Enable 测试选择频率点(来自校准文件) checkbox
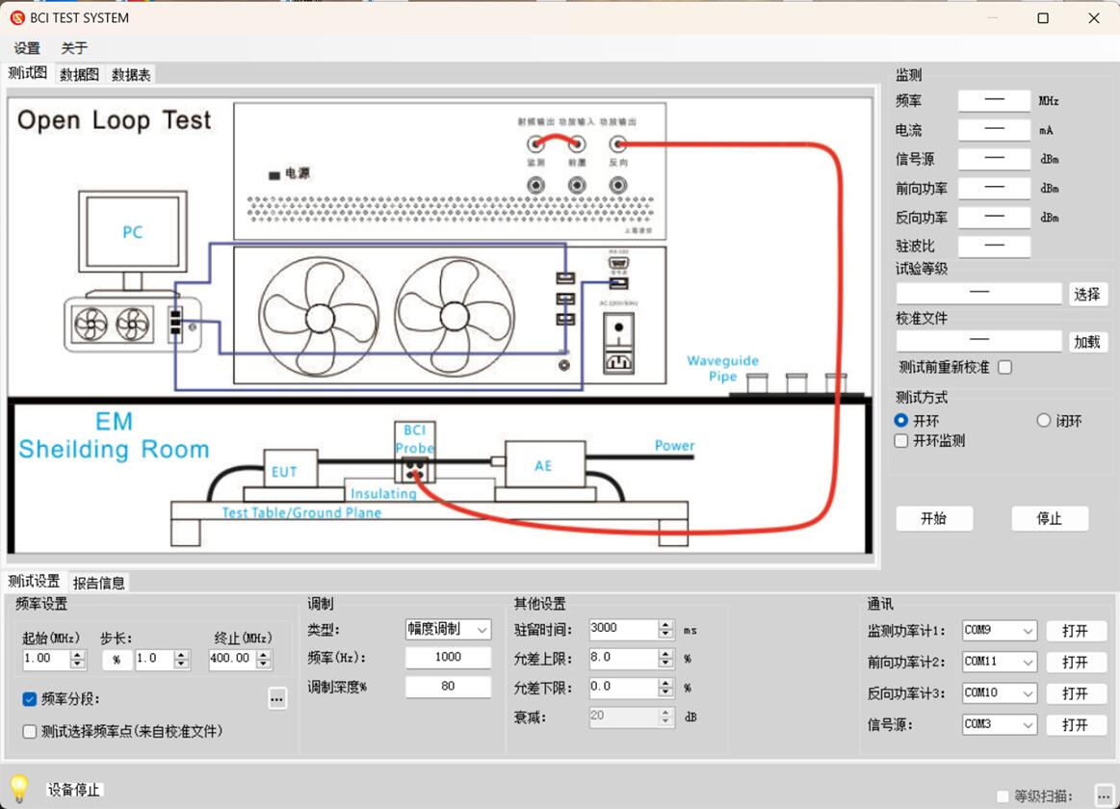This screenshot has width=1120, height=809. tap(29, 731)
